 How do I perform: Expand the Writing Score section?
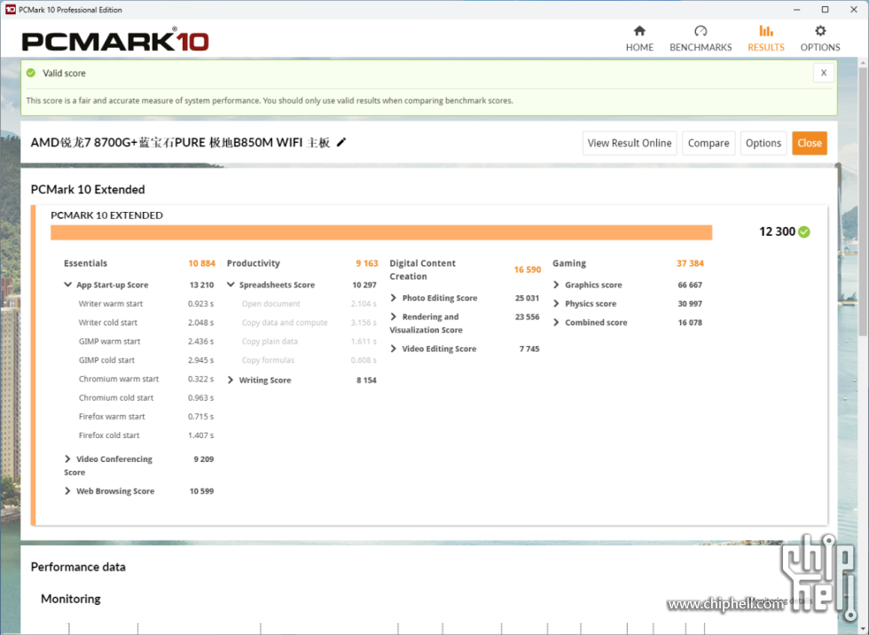point(231,380)
